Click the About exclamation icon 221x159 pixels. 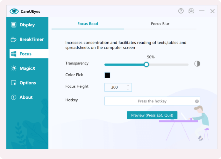14,97
